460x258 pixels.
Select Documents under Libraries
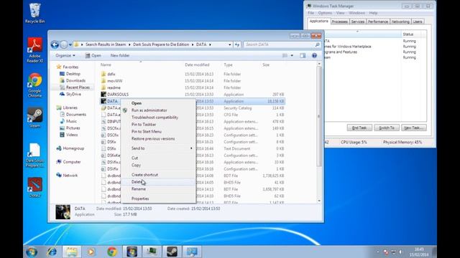73,115
